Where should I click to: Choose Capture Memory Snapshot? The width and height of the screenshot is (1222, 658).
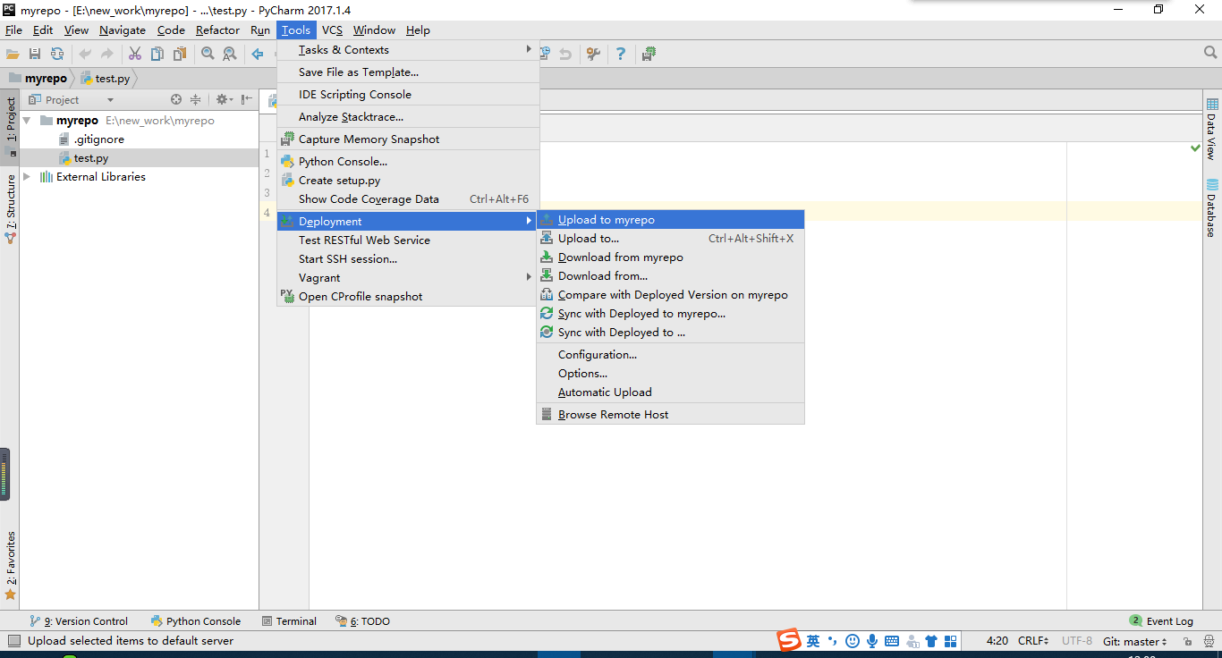point(408,139)
